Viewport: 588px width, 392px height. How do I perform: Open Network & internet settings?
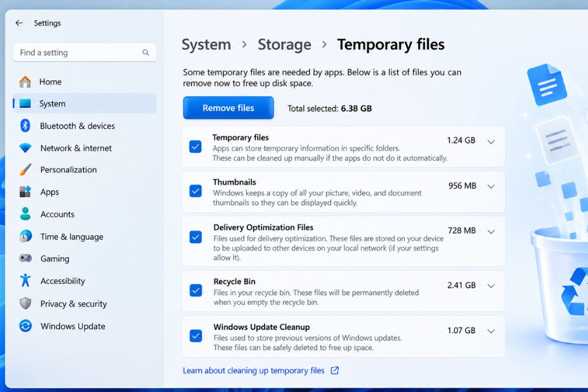85,148
